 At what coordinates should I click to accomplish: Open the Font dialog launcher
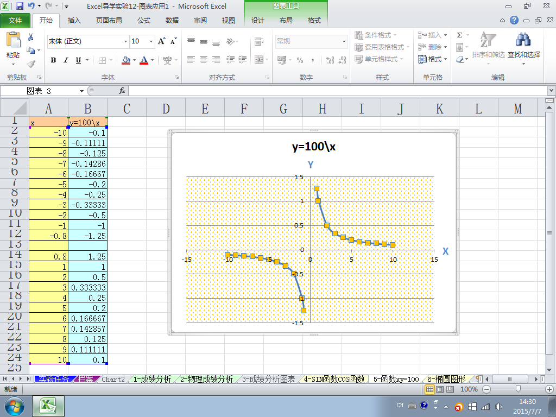176,77
